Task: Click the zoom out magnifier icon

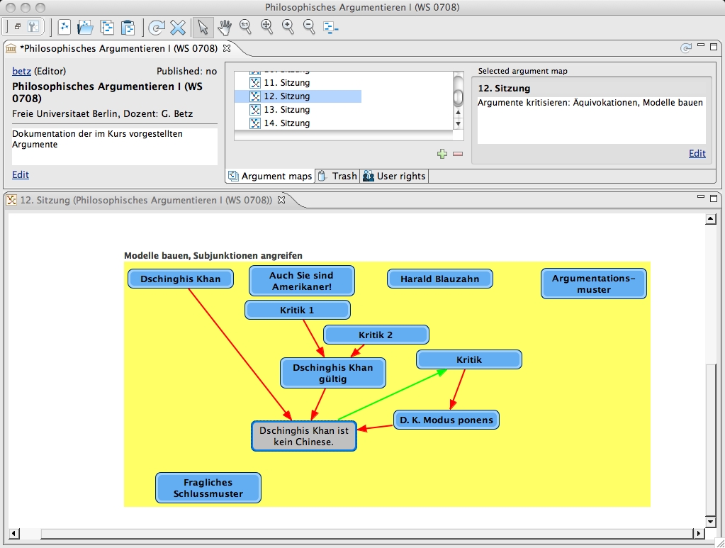Action: pos(309,27)
